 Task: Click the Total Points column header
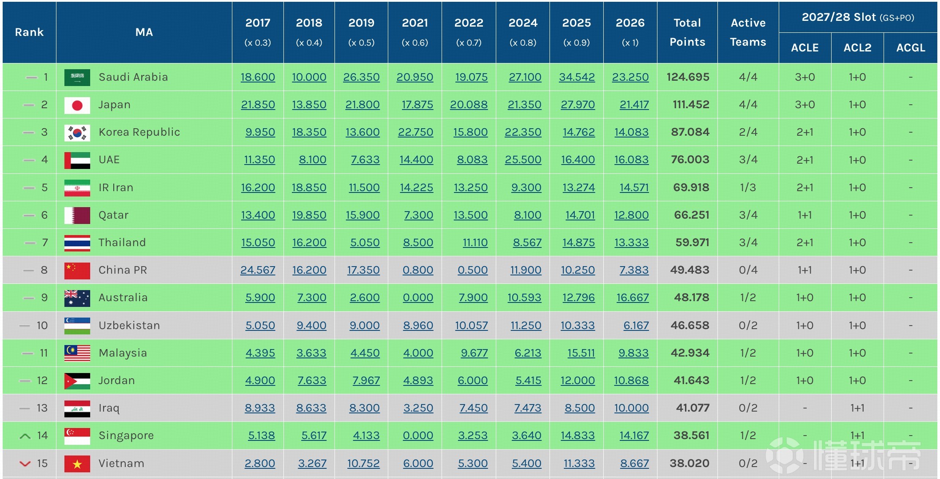click(687, 32)
